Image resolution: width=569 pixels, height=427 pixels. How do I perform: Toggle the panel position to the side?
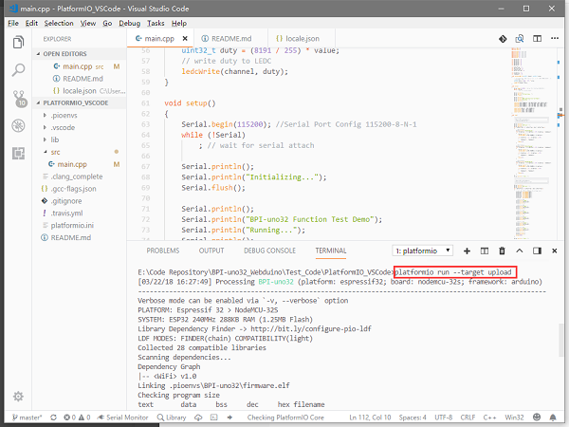[536, 251]
